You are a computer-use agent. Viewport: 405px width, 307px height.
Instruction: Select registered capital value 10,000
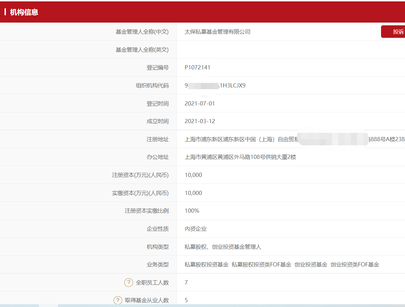click(x=193, y=175)
